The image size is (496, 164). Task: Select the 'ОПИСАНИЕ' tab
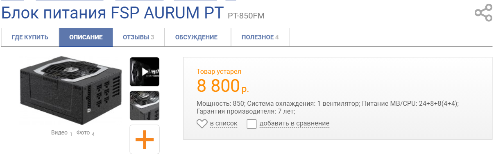tap(86, 37)
